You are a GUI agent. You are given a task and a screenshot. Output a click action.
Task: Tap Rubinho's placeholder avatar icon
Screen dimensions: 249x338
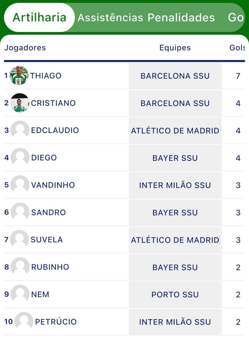(20, 267)
